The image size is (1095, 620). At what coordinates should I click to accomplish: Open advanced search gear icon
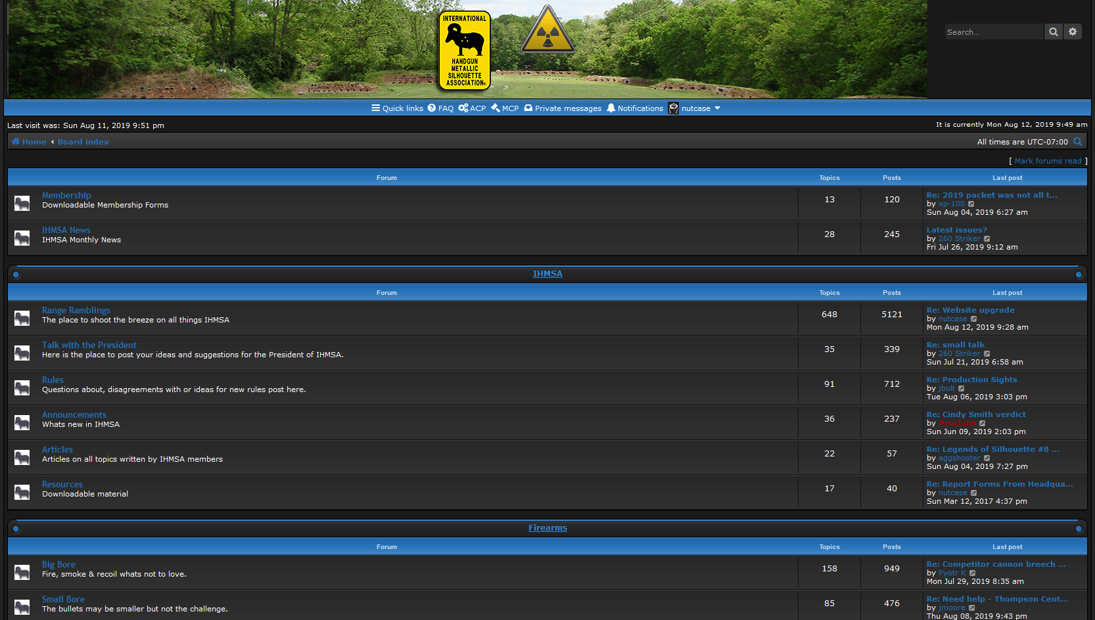[x=1073, y=32]
